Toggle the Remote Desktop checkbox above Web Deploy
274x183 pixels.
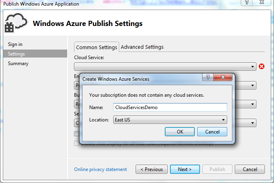tap(76, 133)
